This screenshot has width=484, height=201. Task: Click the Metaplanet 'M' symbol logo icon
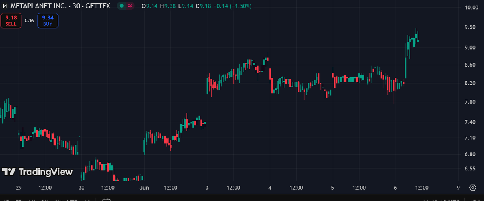(4, 6)
